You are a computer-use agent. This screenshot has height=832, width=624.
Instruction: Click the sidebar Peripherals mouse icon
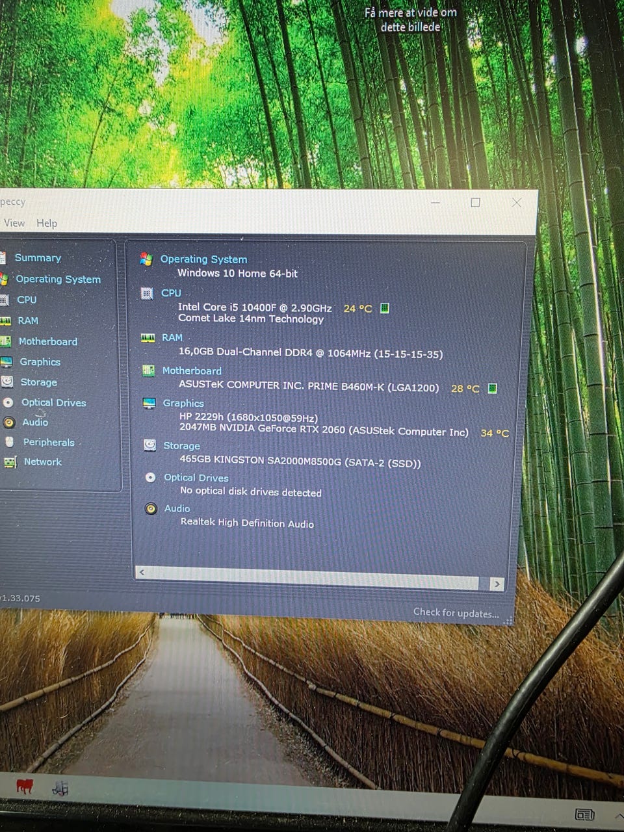pos(9,442)
